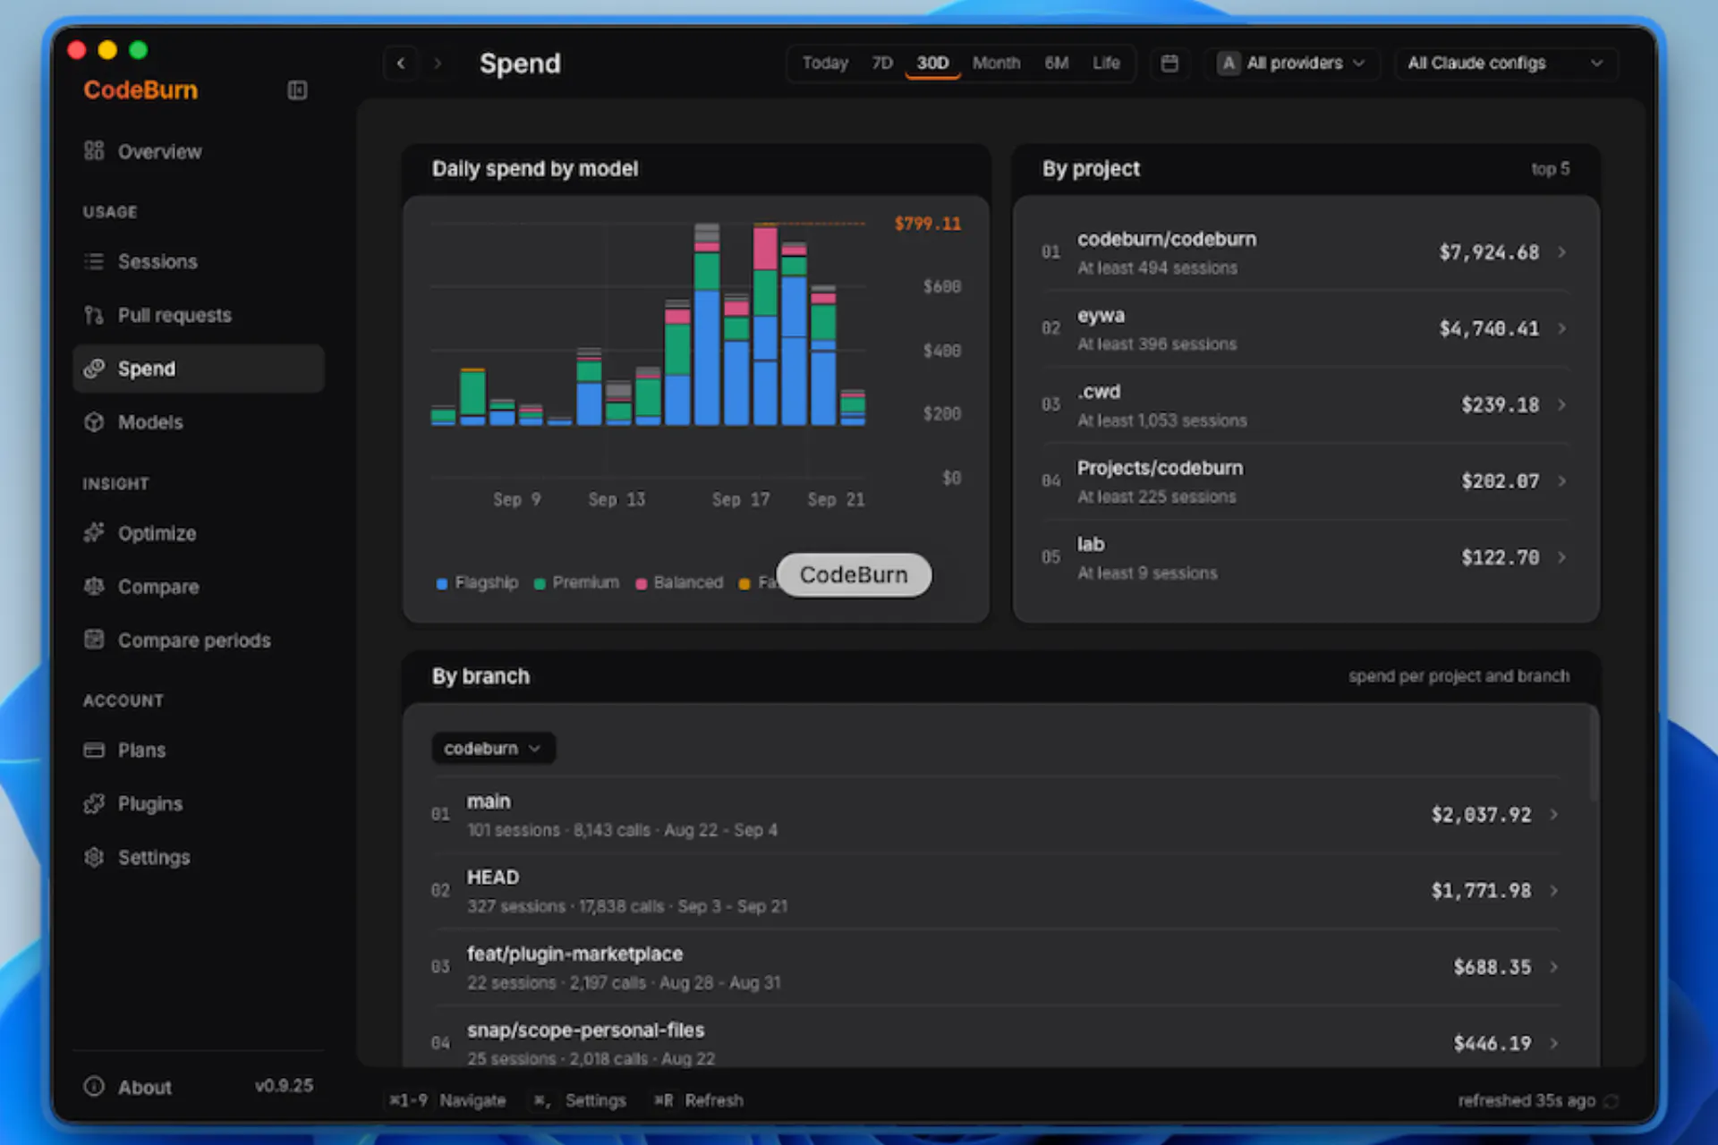This screenshot has height=1145, width=1718.
Task: Open Compare periods in the sidebar
Action: 198,640
